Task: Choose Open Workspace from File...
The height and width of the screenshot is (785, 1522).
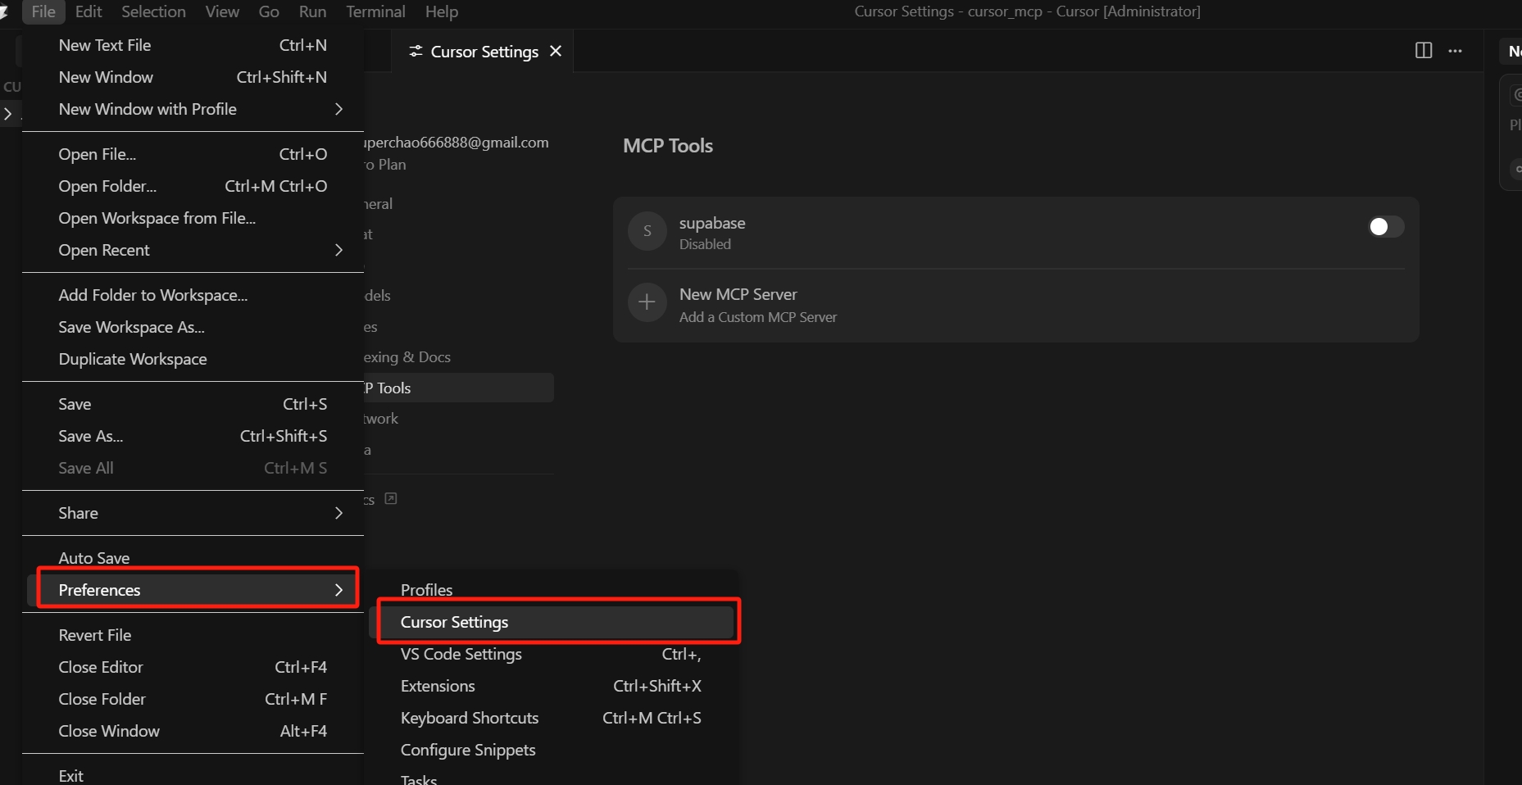Action: tap(193, 218)
